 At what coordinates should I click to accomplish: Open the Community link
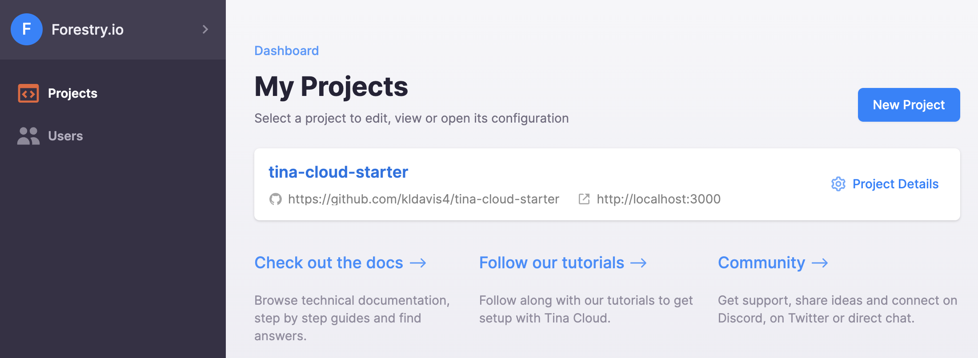pyautogui.click(x=761, y=263)
